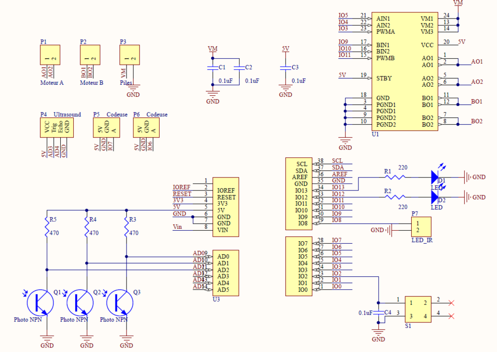Click the GND symbol below U1

(x=345, y=143)
